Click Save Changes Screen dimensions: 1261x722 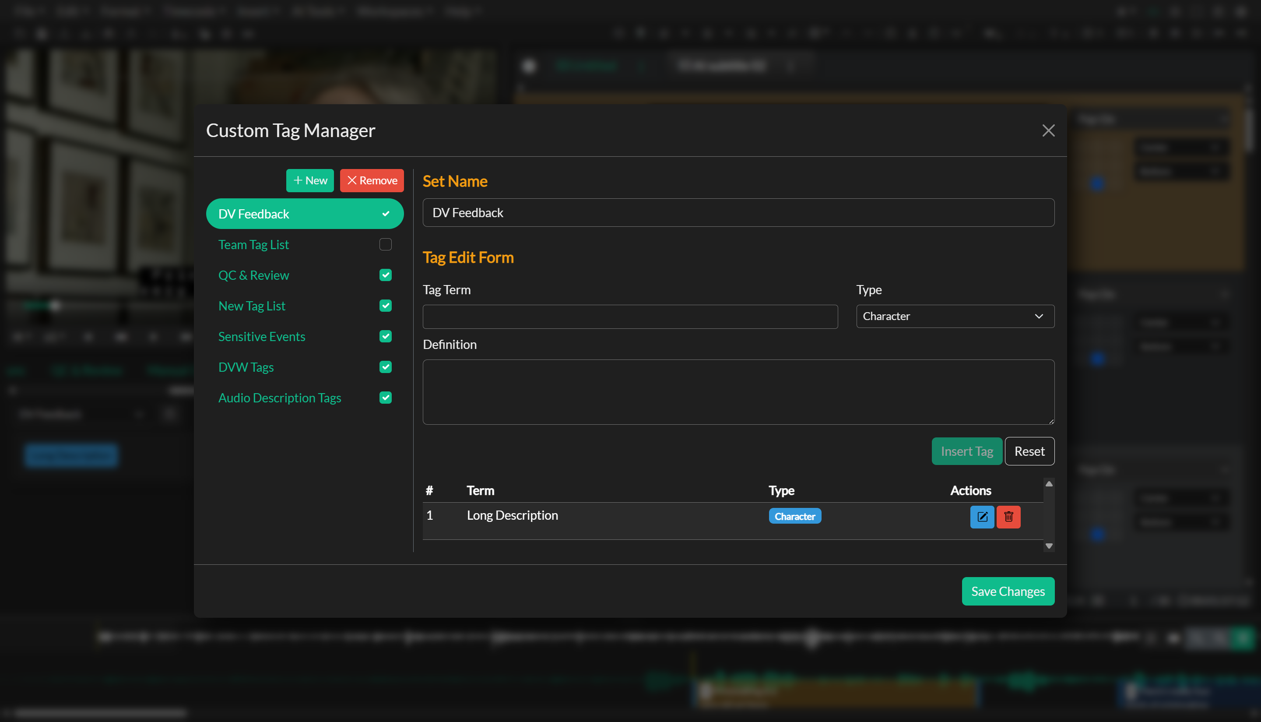click(x=1008, y=591)
